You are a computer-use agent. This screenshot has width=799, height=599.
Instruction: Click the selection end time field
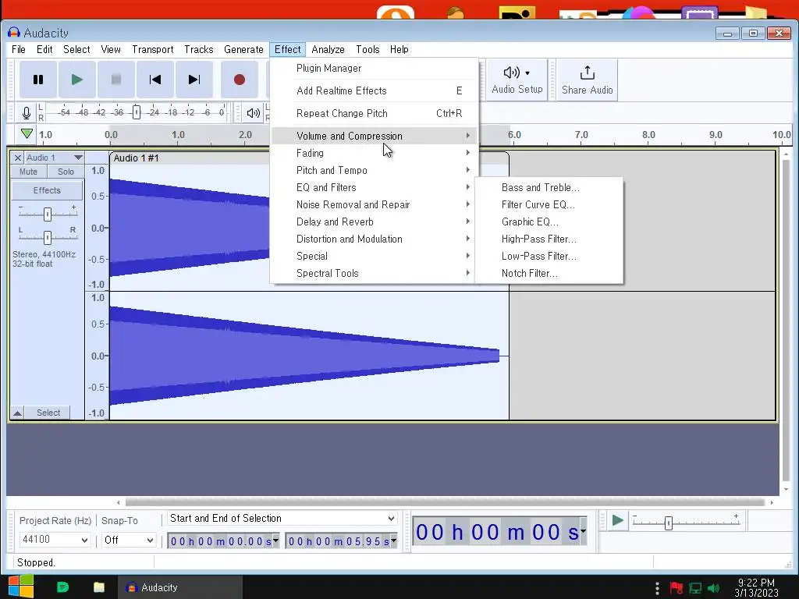(x=341, y=541)
